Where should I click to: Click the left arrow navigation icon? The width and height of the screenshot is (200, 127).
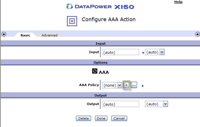pos(4,34)
